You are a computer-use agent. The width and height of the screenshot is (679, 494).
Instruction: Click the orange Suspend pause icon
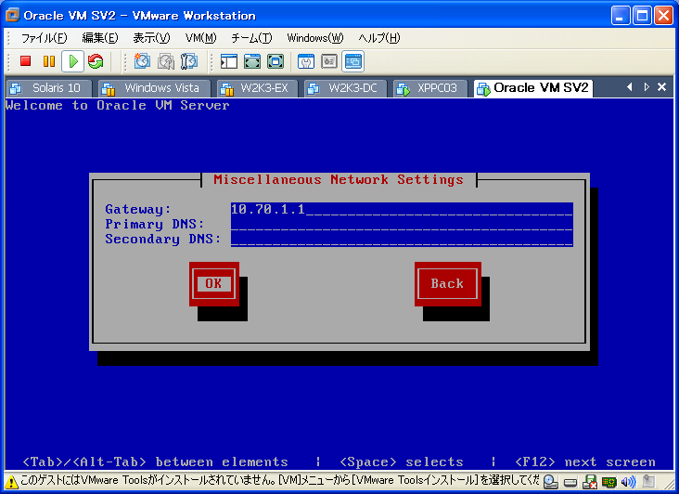49,61
